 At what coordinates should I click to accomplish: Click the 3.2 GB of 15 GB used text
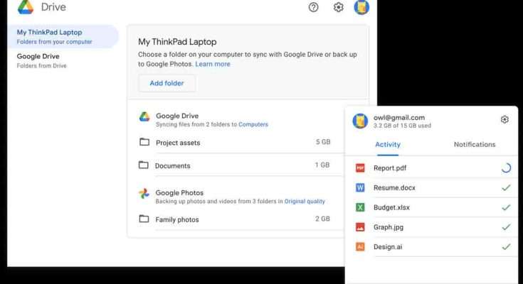pos(402,126)
